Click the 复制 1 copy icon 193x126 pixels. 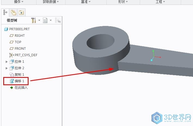pyautogui.click(x=12, y=75)
